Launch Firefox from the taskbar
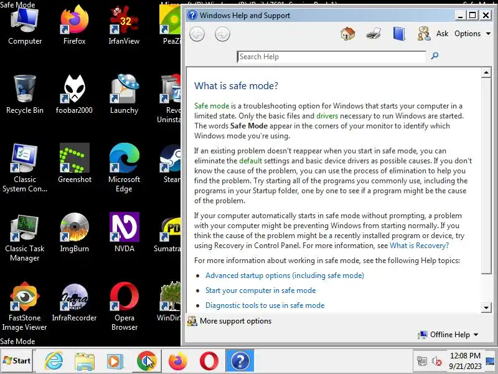This screenshot has width=498, height=374. (x=177, y=361)
